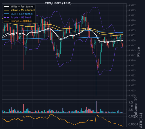Click the 5.0 volume axis tick
Screen dimensions: 145x129
pyautogui.click(x=131, y=106)
